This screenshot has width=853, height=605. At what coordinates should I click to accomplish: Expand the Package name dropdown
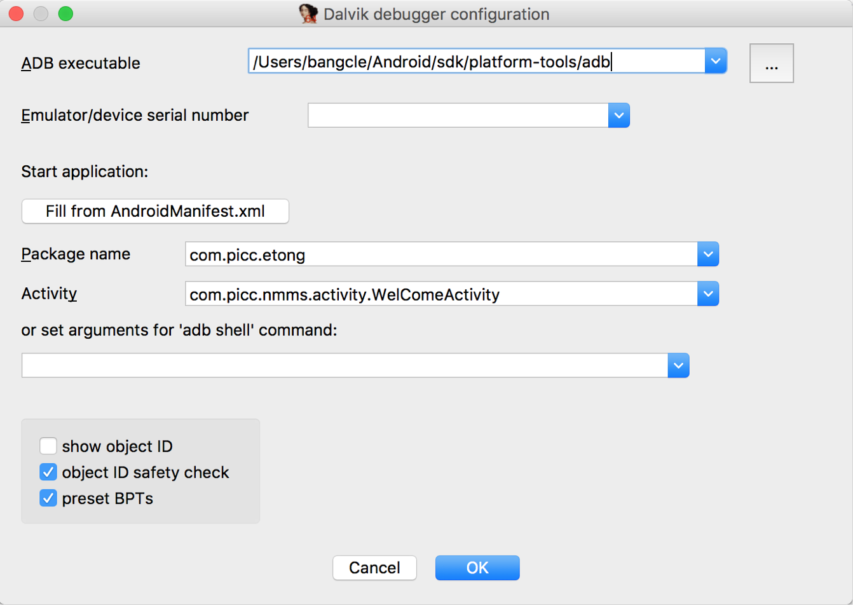707,254
